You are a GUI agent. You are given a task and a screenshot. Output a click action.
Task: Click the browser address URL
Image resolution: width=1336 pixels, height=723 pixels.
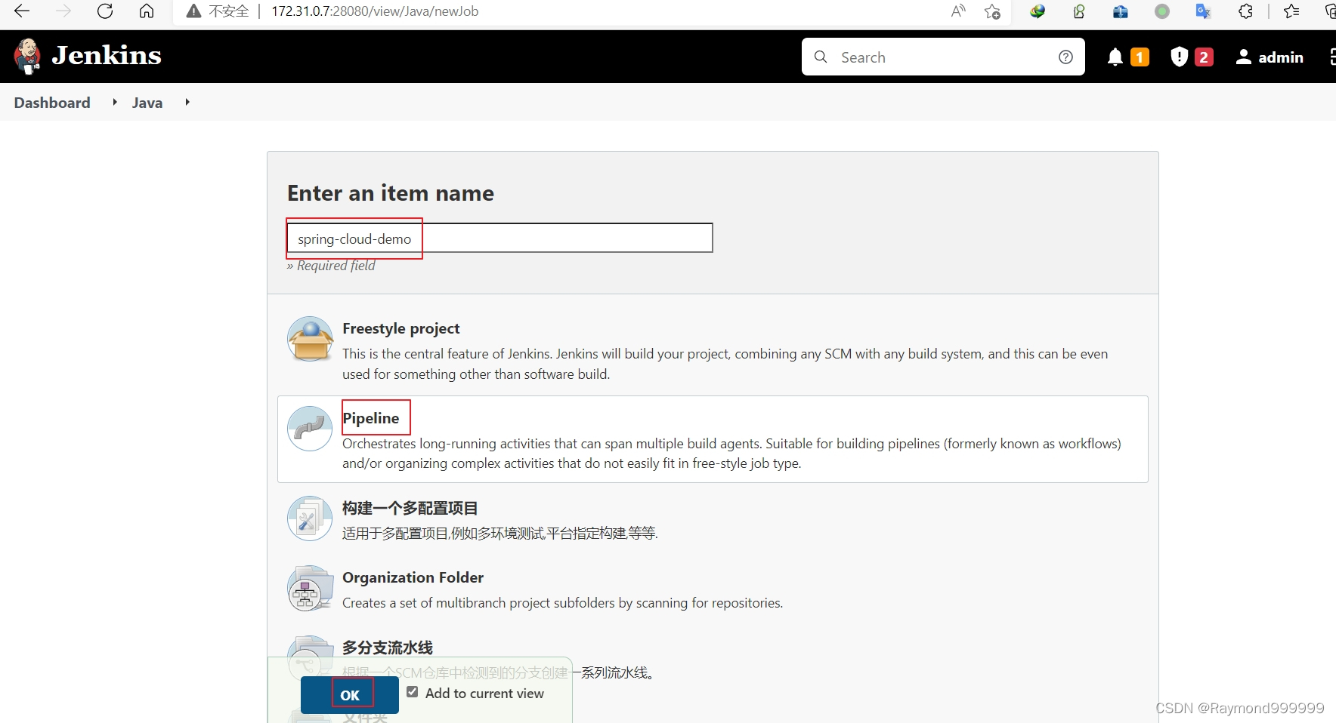coord(375,11)
